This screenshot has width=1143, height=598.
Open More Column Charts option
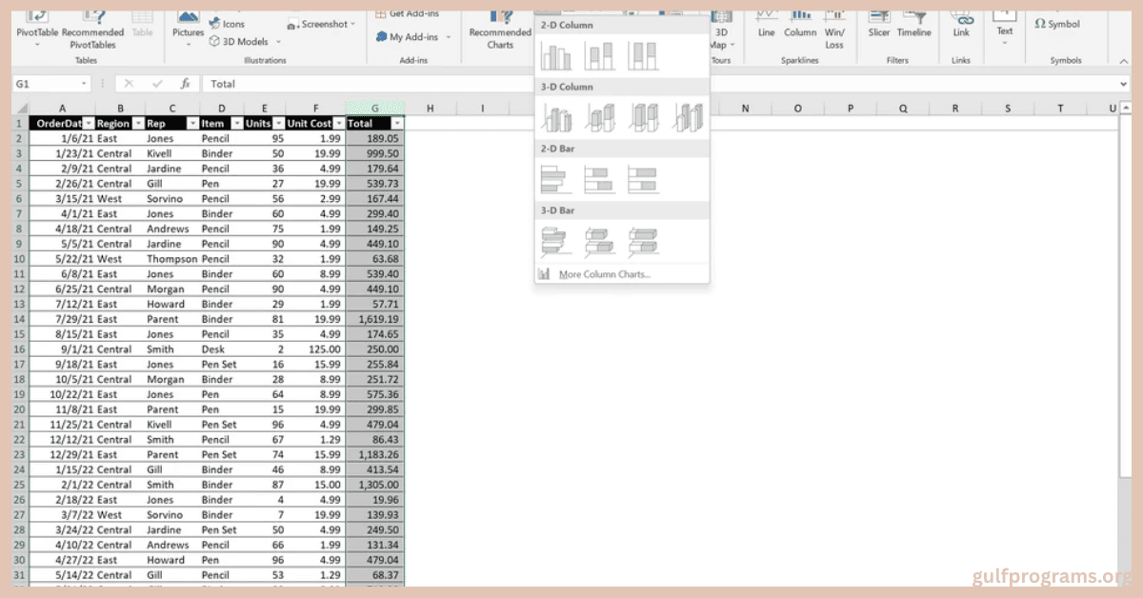point(604,274)
